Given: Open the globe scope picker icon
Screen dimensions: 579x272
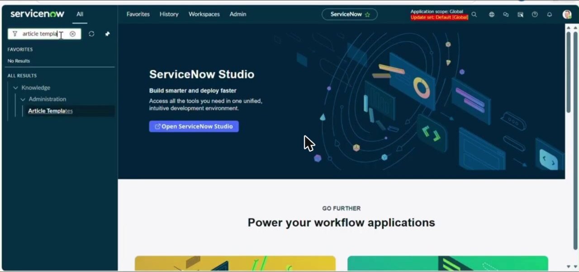Looking at the screenshot, I should (492, 14).
